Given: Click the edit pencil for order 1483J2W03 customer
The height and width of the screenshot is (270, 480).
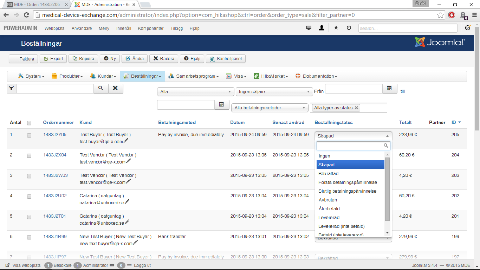Looking at the screenshot, I should point(129,181).
